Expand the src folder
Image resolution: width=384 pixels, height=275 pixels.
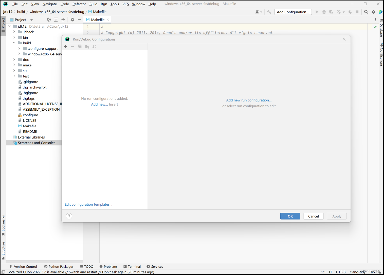click(14, 71)
